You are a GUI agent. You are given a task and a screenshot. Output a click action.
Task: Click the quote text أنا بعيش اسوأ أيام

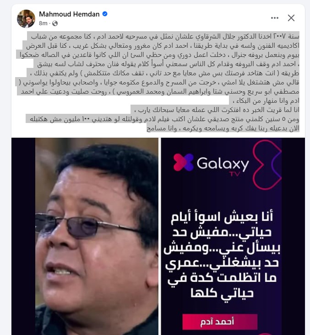(222, 217)
